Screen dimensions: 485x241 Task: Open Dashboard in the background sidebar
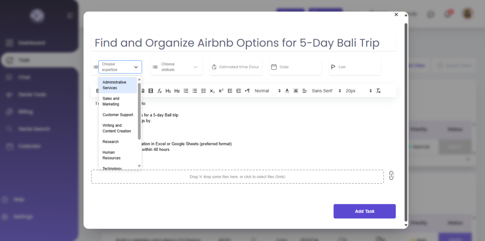pyautogui.click(x=32, y=43)
